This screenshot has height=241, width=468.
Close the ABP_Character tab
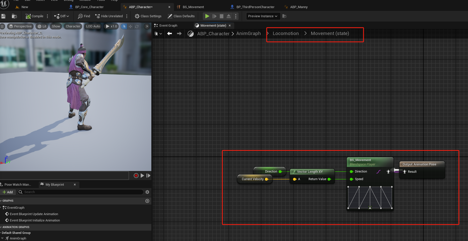tap(169, 7)
